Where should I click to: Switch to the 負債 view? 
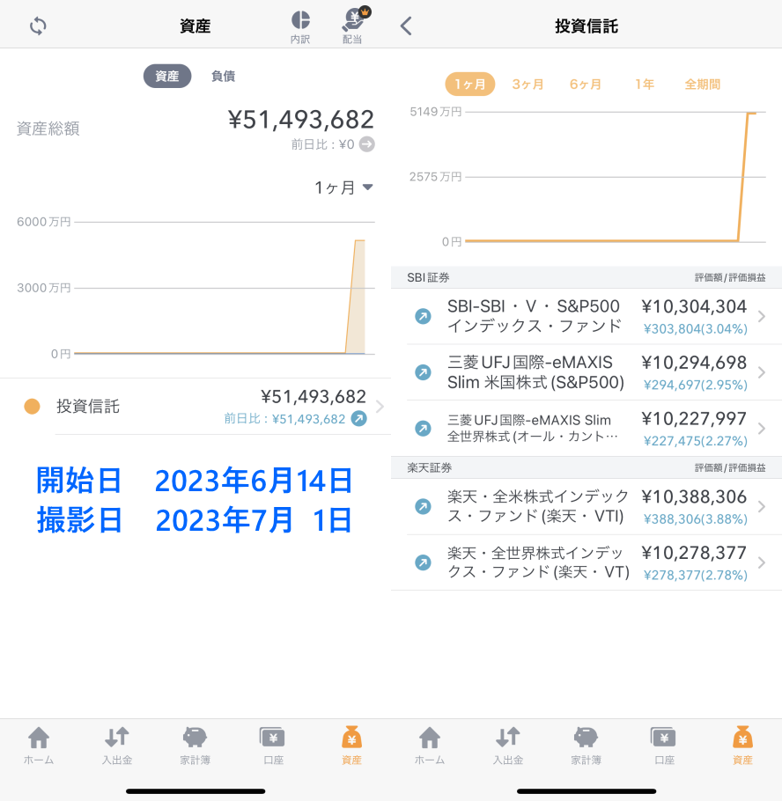224,76
